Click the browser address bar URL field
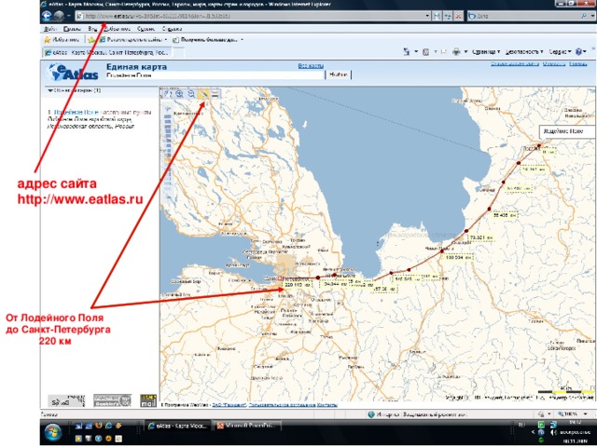 click(252, 17)
